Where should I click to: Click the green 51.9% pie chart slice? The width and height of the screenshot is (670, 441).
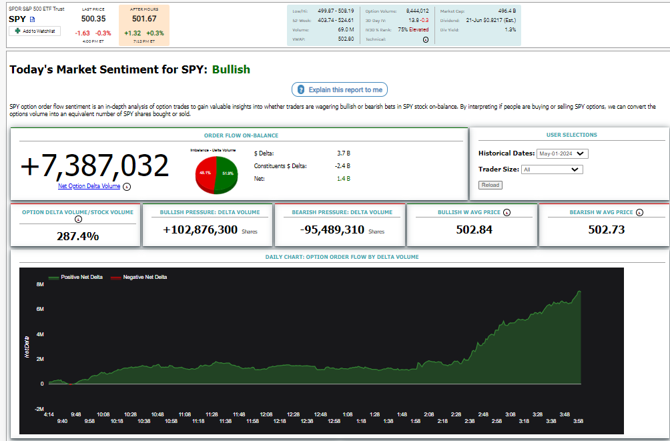228,173
